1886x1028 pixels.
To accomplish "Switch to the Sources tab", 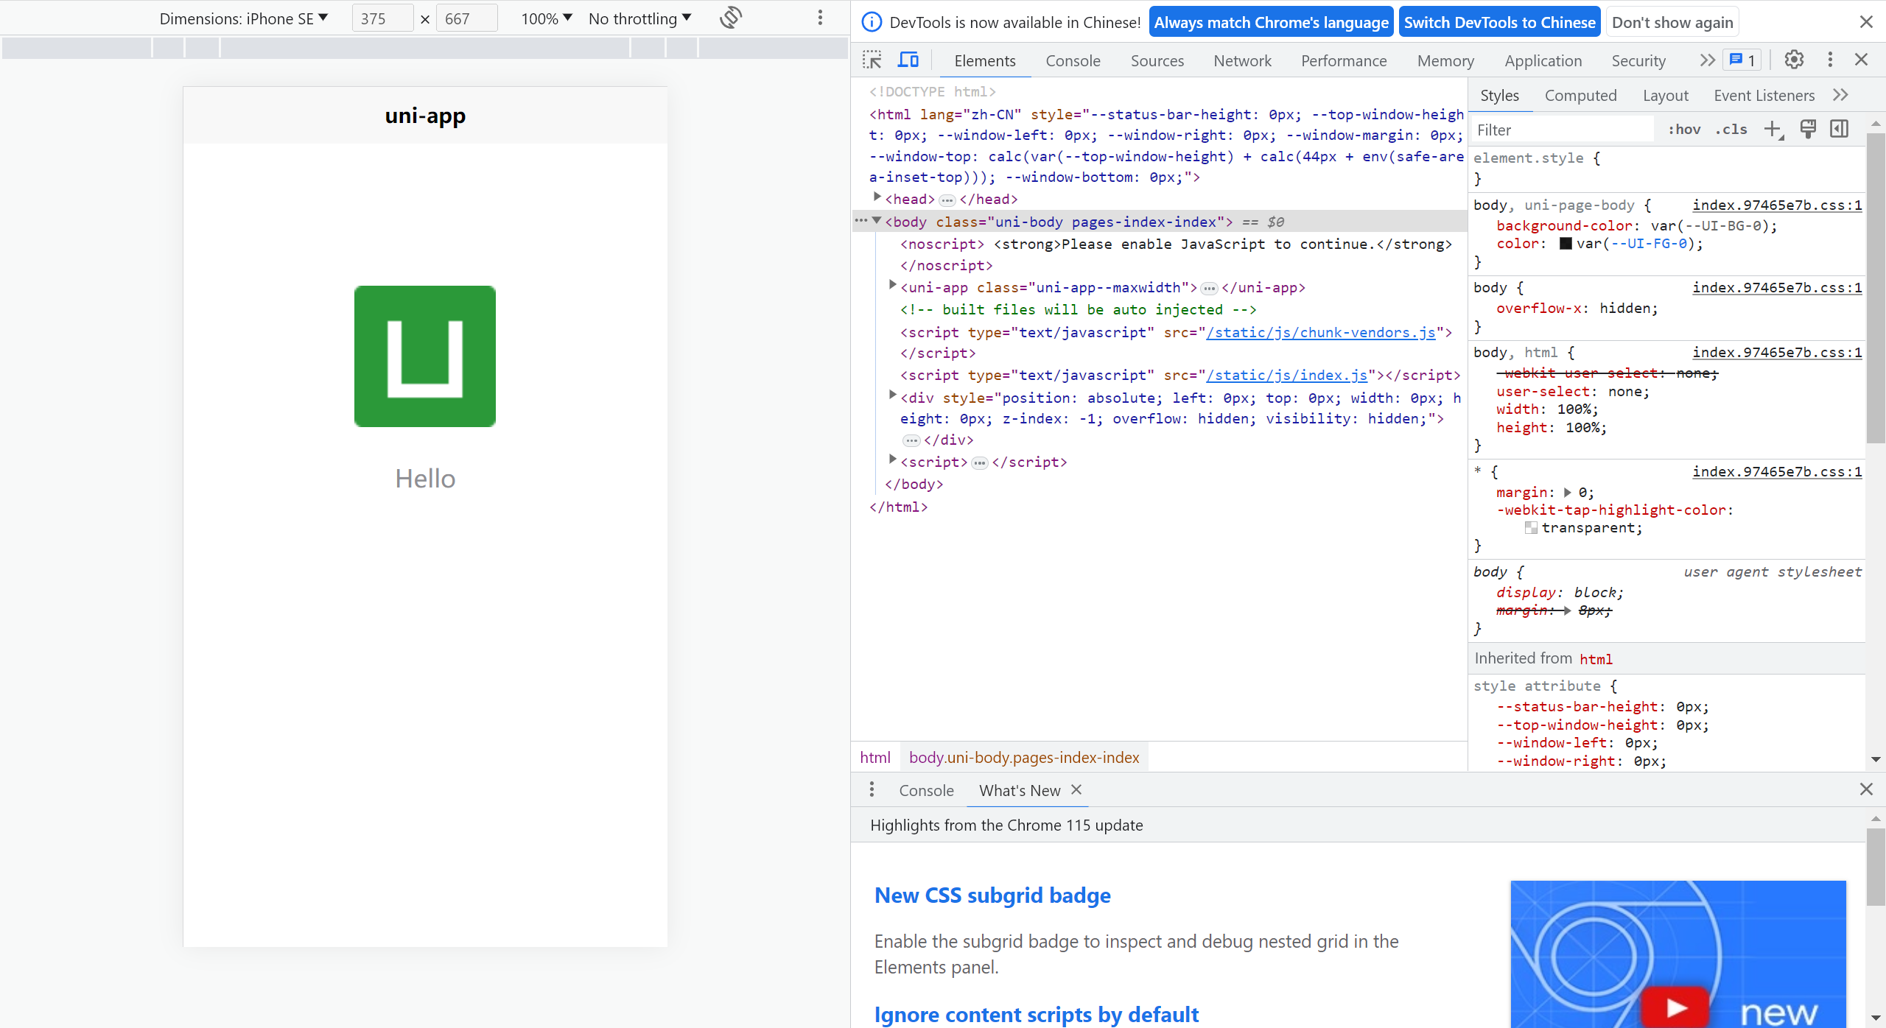I will [x=1157, y=60].
